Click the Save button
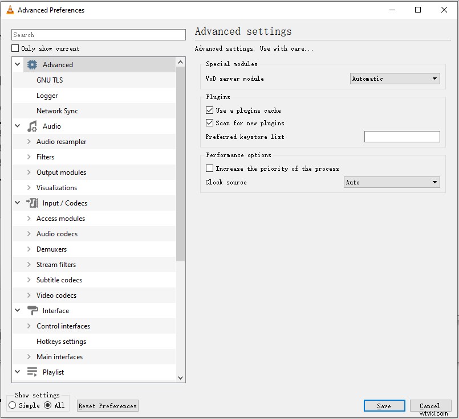This screenshot has width=459, height=419. coord(384,405)
